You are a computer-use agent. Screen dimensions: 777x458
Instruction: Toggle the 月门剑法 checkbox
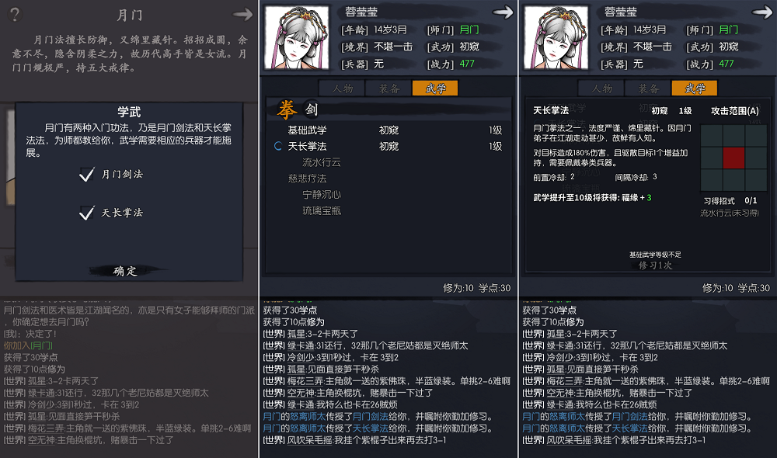pos(87,174)
